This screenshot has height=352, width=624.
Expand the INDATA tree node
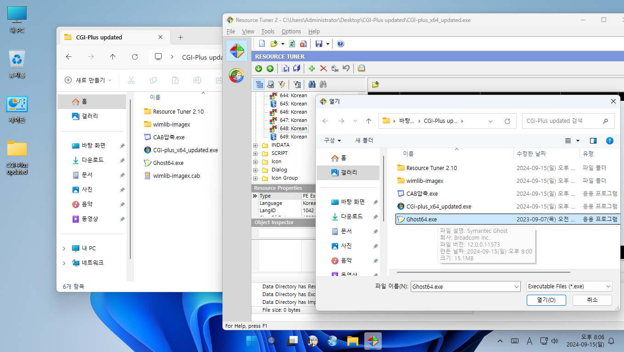click(x=256, y=145)
